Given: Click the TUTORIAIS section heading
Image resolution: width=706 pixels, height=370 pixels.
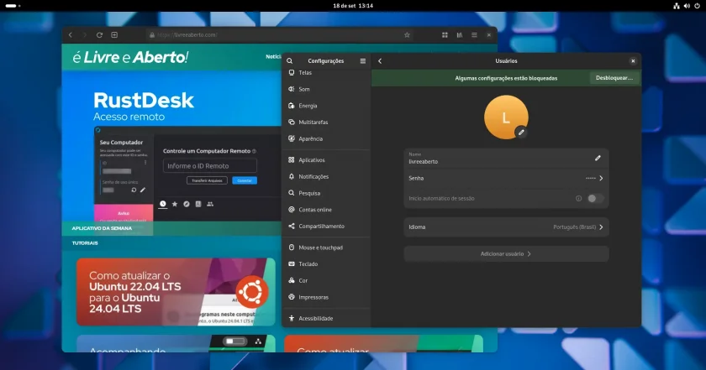Looking at the screenshot, I should coord(85,242).
